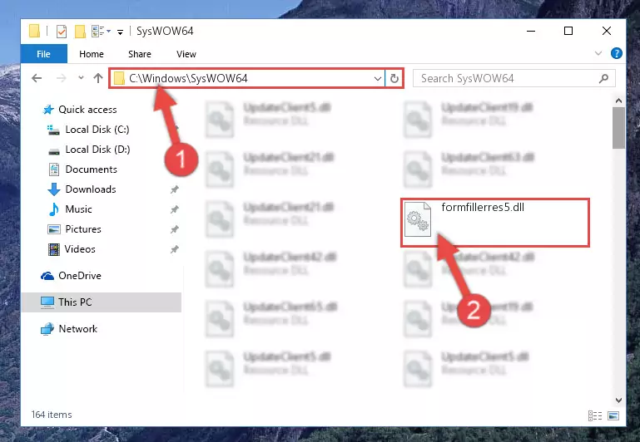Click the Pictures pin icon
The height and width of the screenshot is (442, 640).
pos(174,229)
